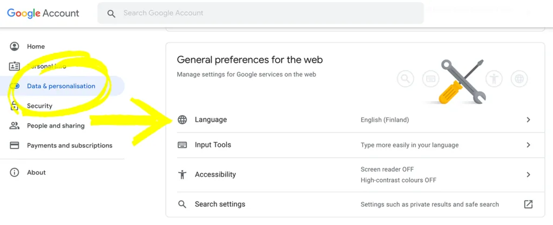Click the About info icon
This screenshot has width=553, height=225.
15,172
